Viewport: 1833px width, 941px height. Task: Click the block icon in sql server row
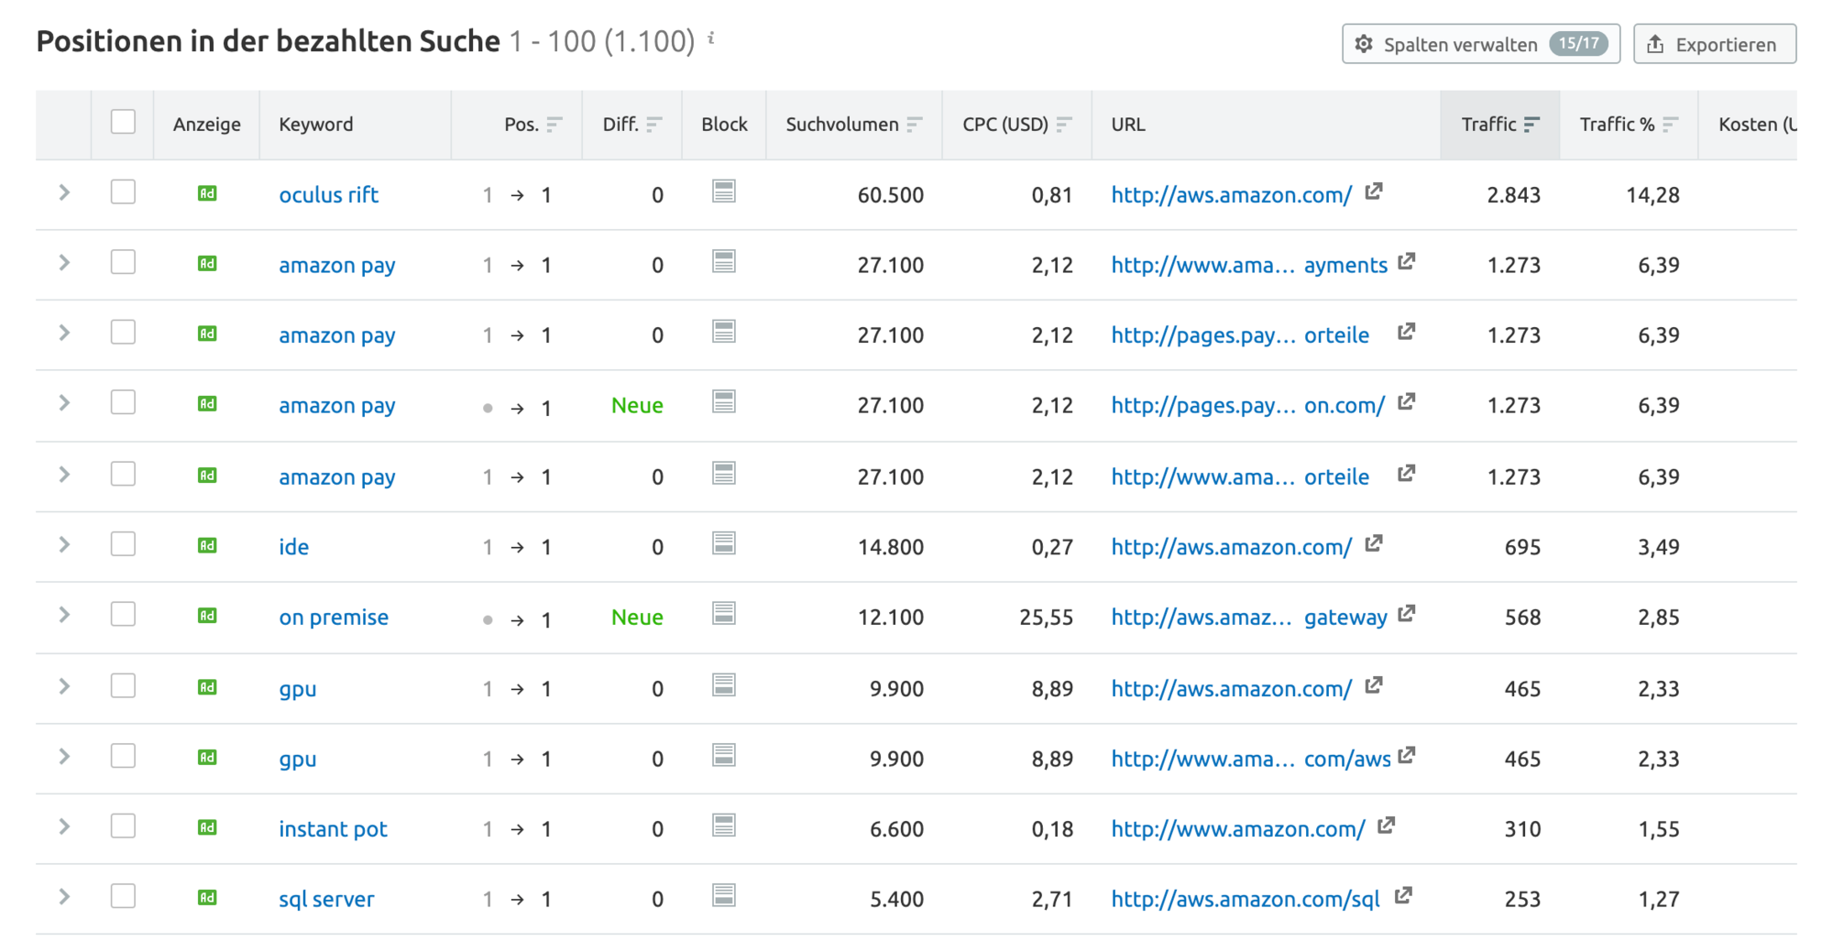click(724, 895)
